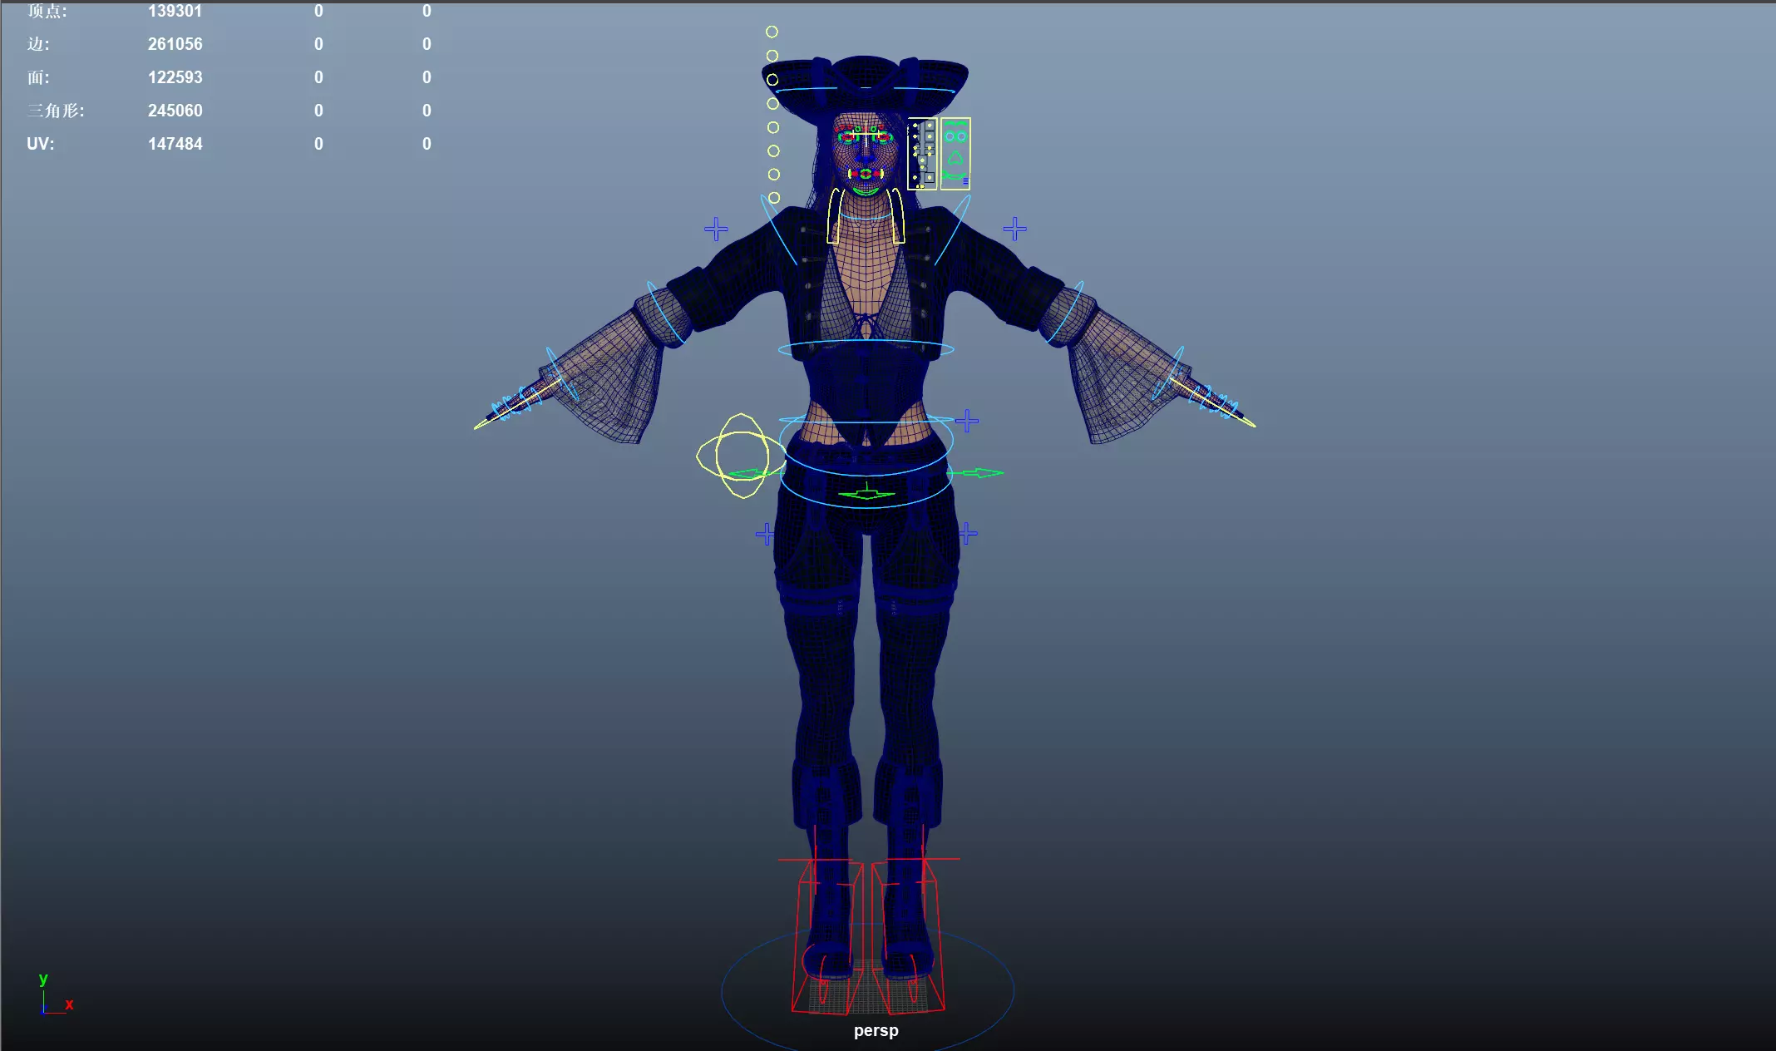Select the yellow earring control on screen-right side
Screen dimensions: 1776x1051
[x=897, y=216]
